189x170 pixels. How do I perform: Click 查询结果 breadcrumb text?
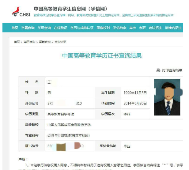pyautogui.click(x=60, y=42)
